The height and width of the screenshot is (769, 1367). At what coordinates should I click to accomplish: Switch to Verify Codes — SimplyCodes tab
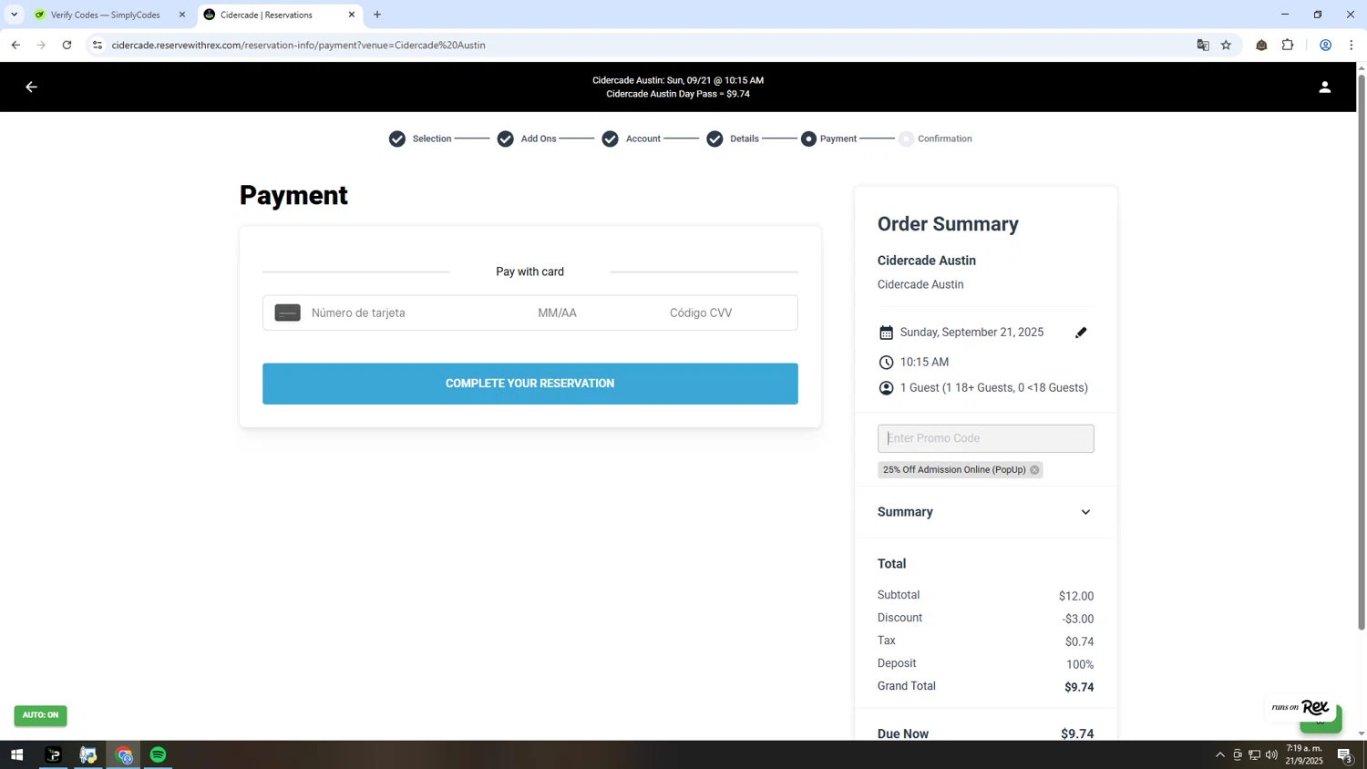click(105, 15)
